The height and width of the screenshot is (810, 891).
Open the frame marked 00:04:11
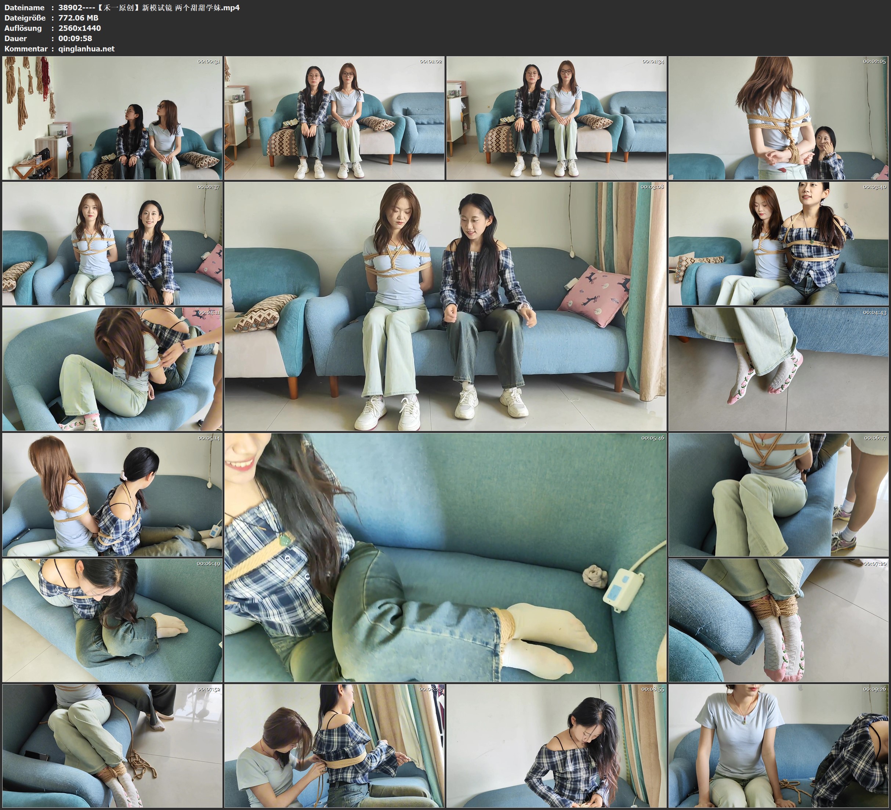click(x=112, y=369)
